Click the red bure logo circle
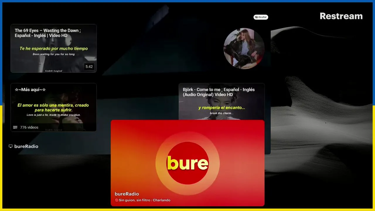The width and height of the screenshot is (375, 211). coord(187,163)
